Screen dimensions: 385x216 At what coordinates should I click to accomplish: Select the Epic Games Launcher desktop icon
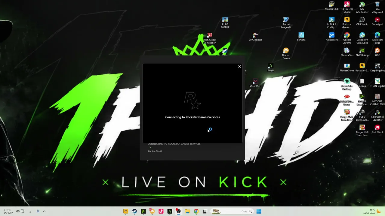point(377,115)
